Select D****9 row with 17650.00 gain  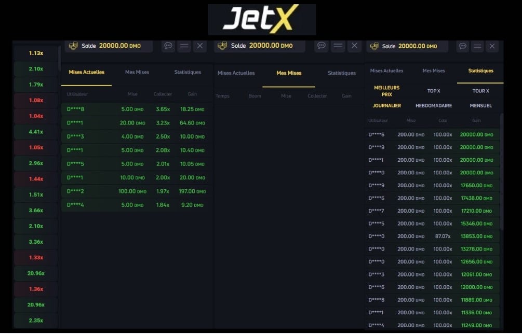432,186
